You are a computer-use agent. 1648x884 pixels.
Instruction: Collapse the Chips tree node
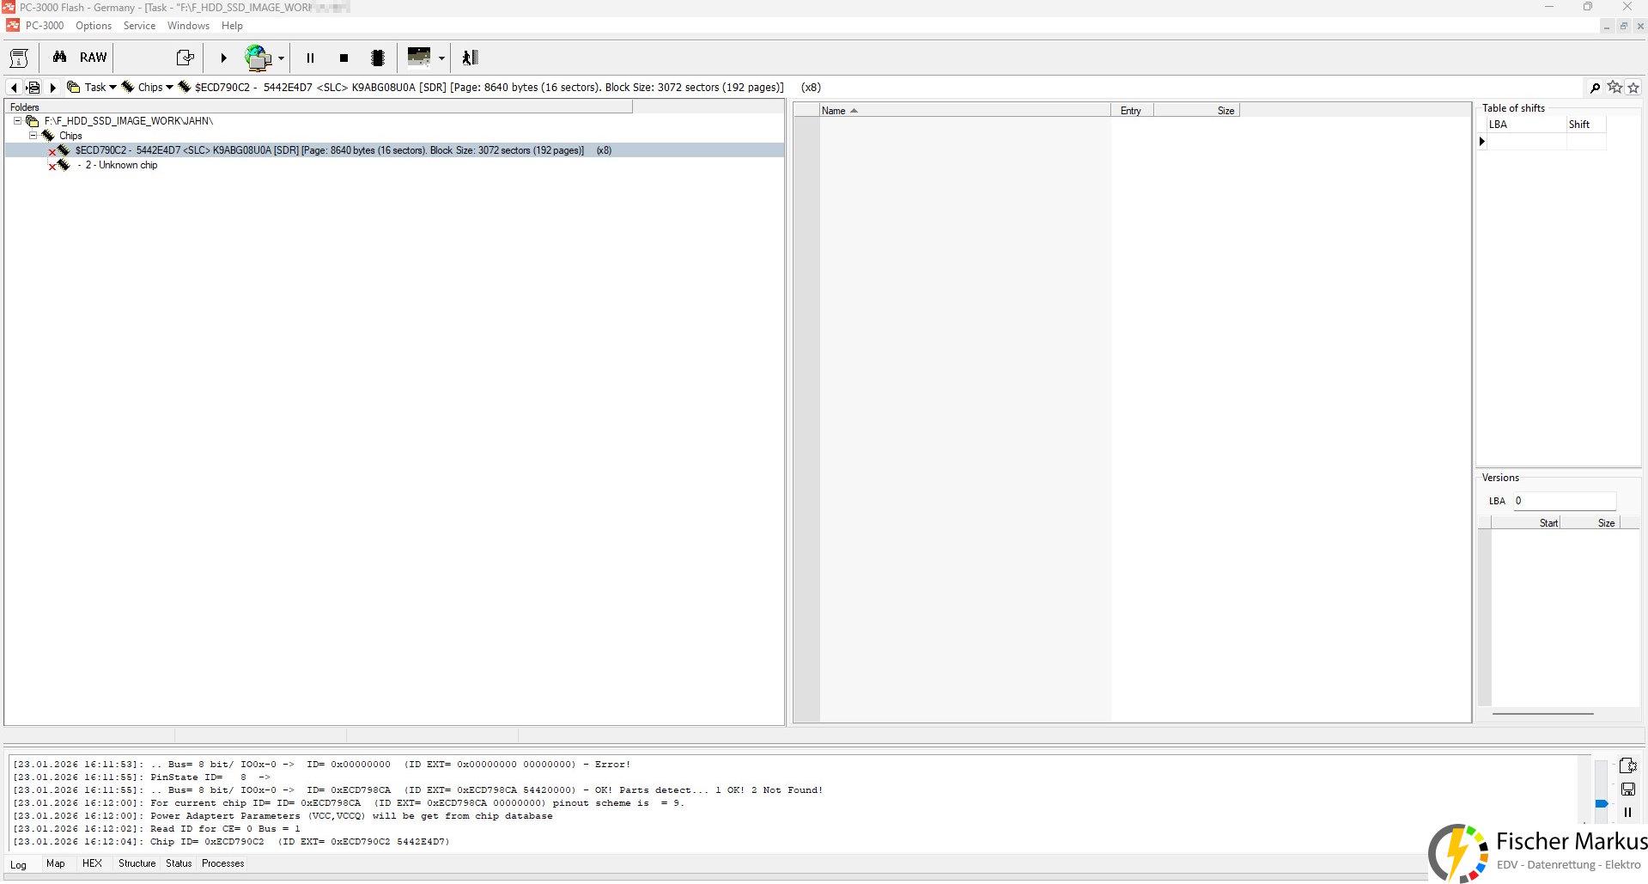coord(33,136)
